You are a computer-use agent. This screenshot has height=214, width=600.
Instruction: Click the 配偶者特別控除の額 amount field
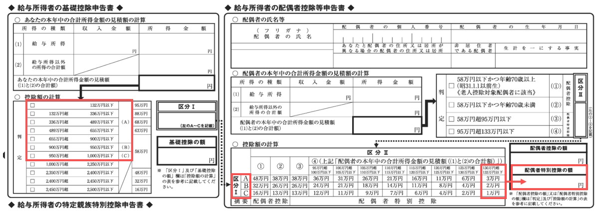tap(550, 181)
